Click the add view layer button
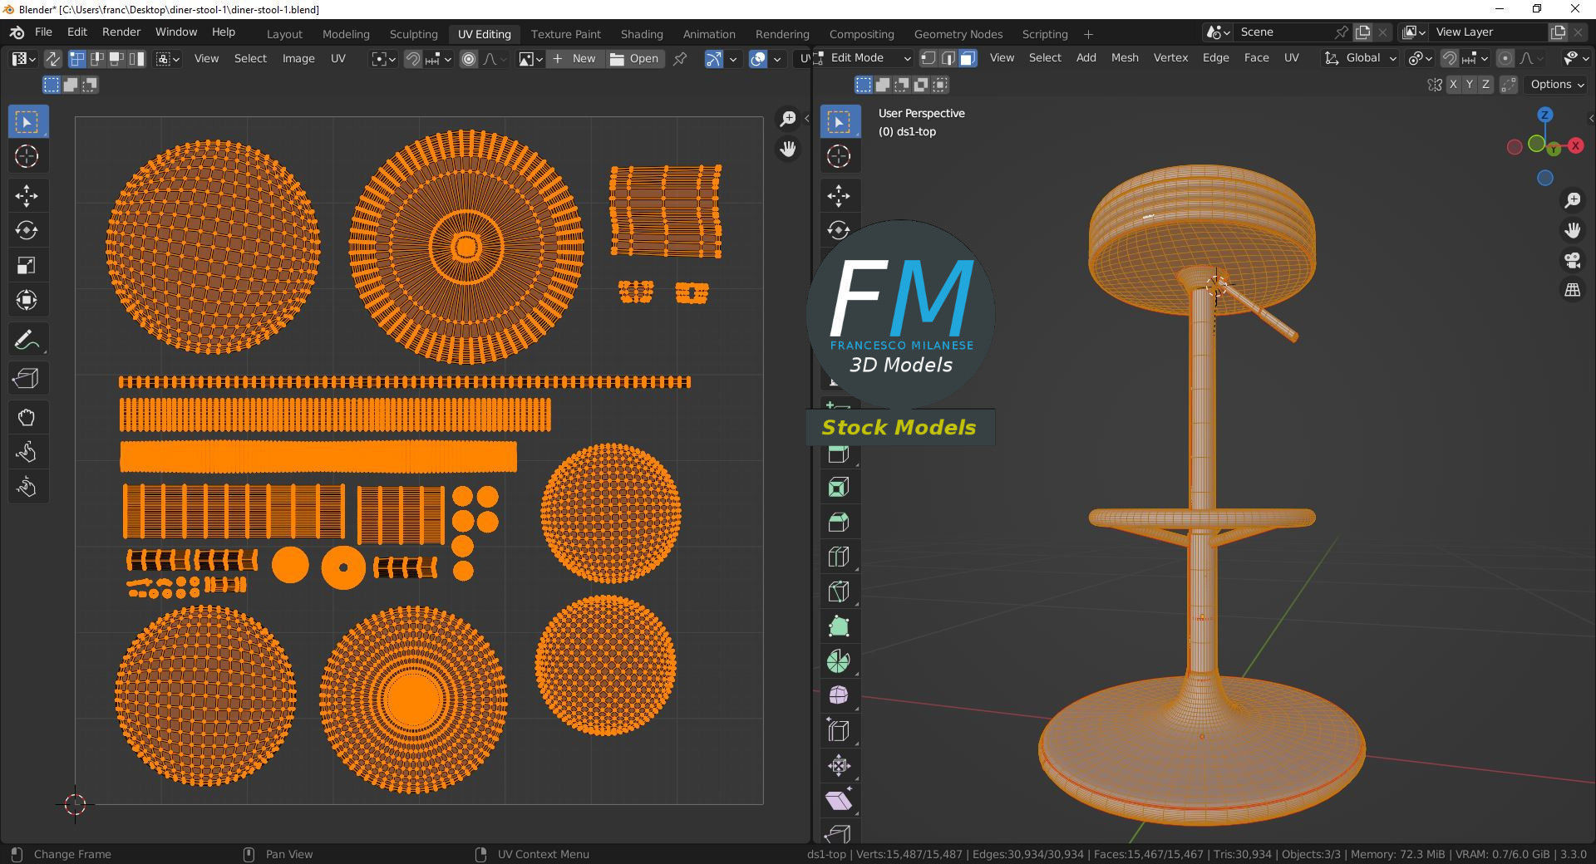Viewport: 1596px width, 864px height. [x=1558, y=32]
